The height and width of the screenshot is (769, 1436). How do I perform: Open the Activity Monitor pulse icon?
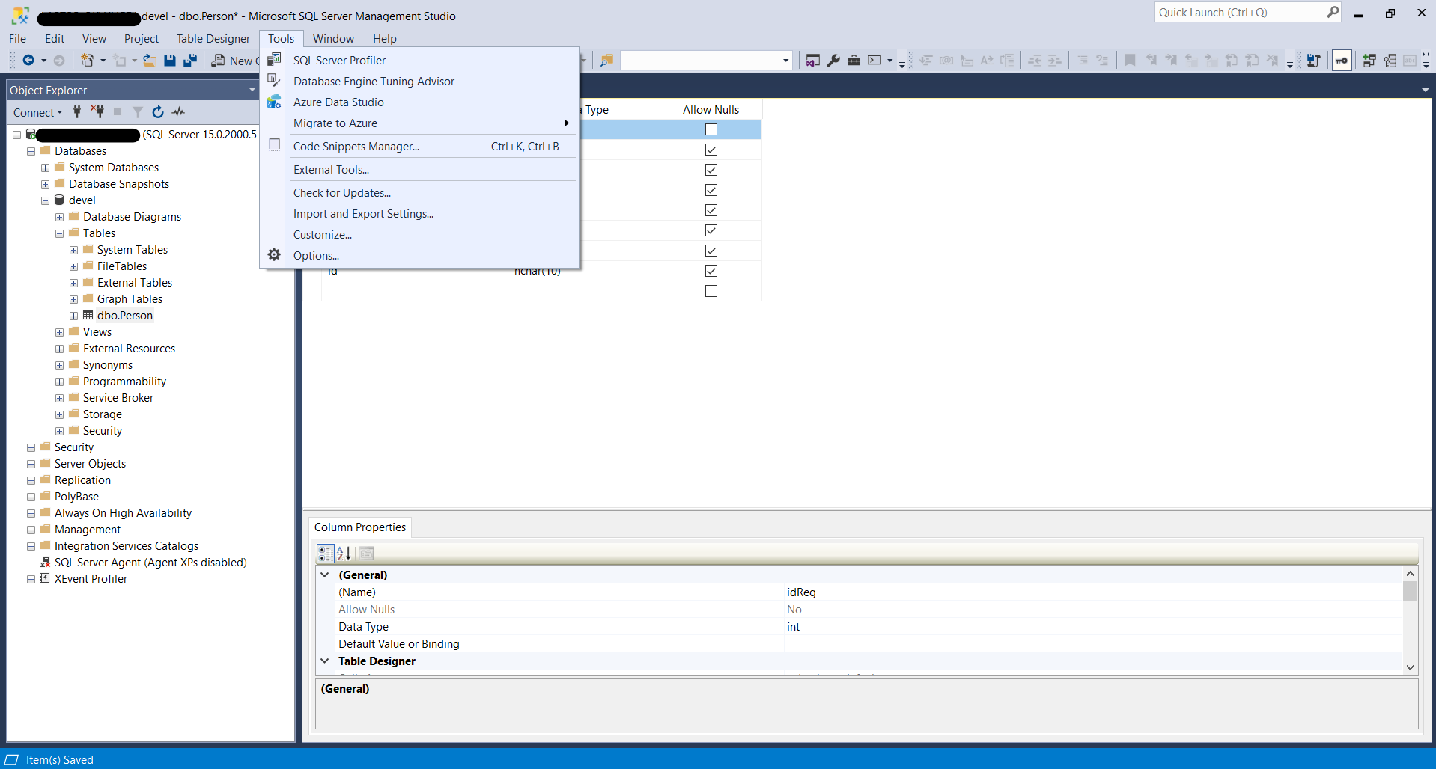[x=178, y=112]
